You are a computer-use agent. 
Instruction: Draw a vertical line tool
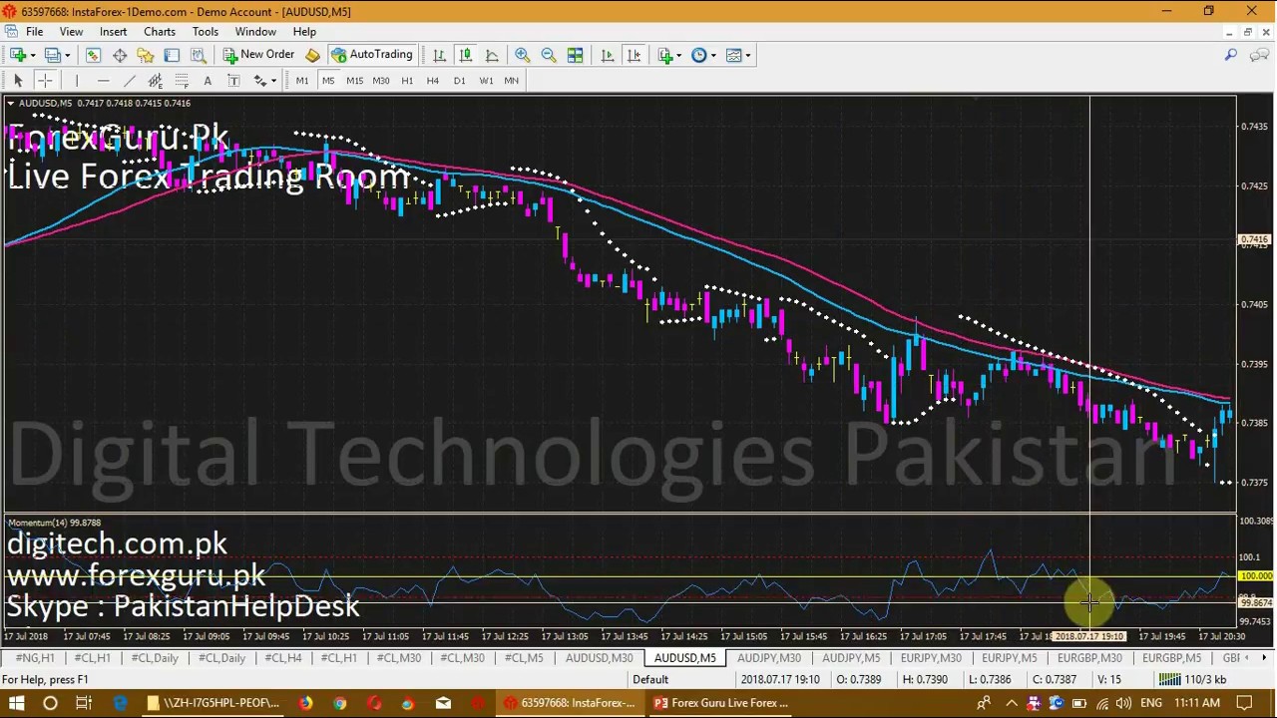[76, 80]
